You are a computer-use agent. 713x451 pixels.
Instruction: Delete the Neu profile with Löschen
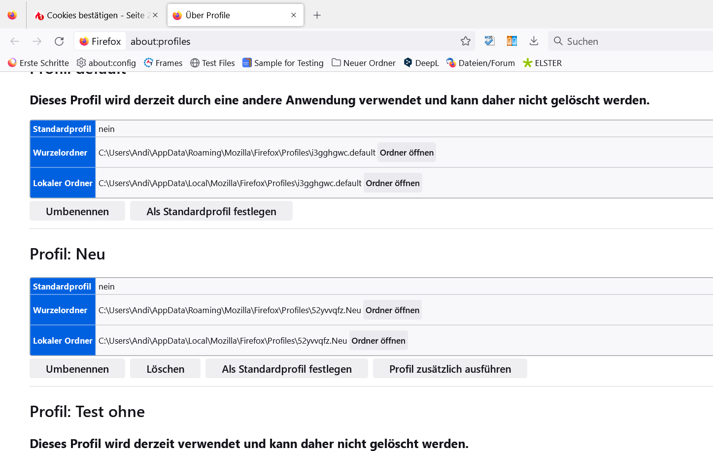[165, 369]
